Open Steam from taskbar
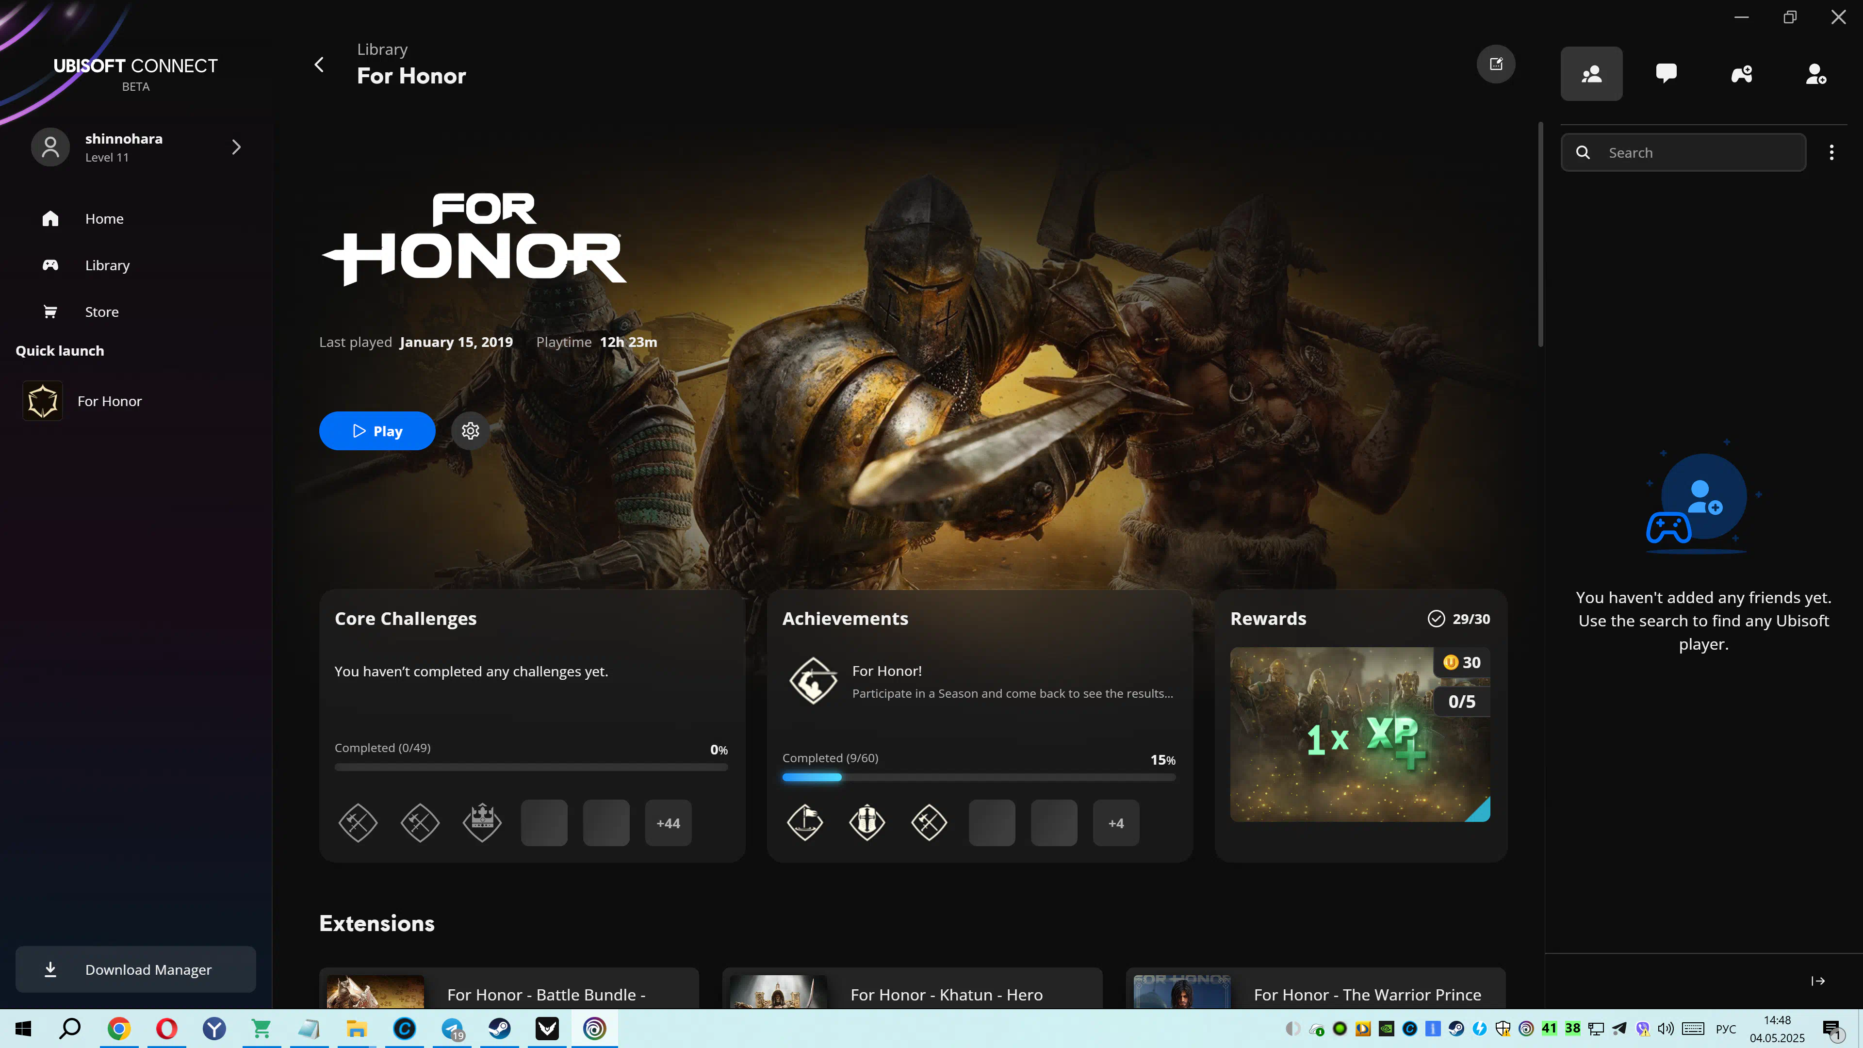This screenshot has width=1863, height=1048. (x=499, y=1029)
